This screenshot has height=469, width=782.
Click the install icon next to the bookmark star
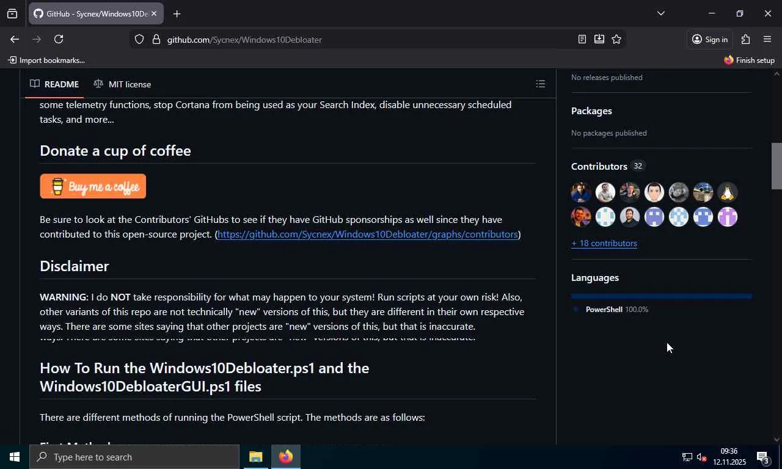coord(599,39)
